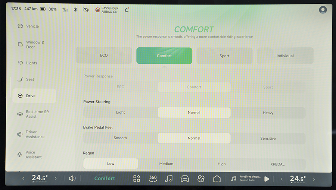336x190 pixels.
Task: Switch to the Sport drive mode tab
Action: (x=224, y=56)
